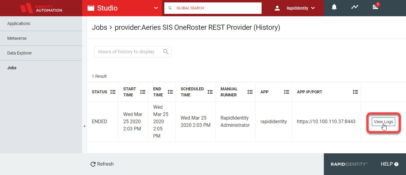
Task: Click the RapidIdentity footer logo
Action: [x=349, y=164]
